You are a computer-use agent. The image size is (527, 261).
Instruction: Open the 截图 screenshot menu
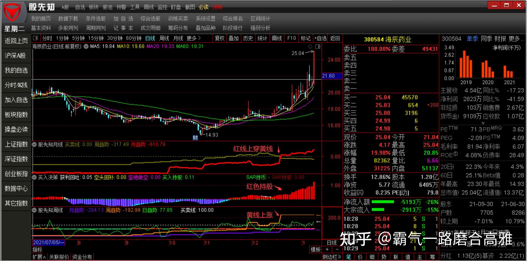(x=190, y=7)
